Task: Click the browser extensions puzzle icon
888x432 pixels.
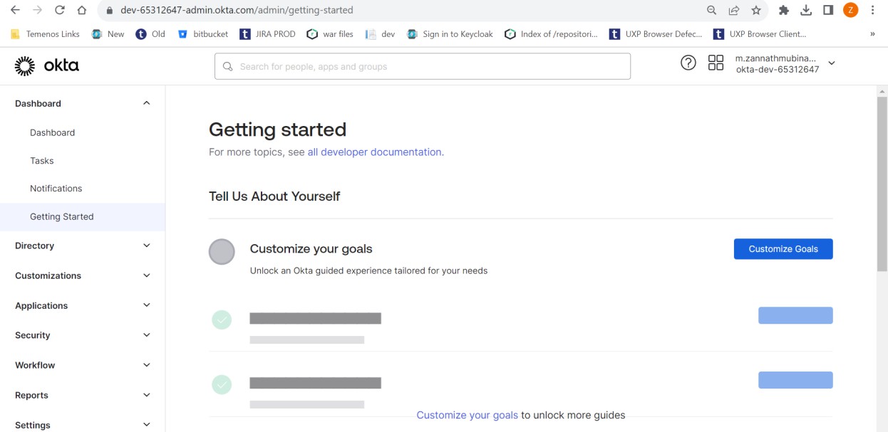Action: coord(784,10)
